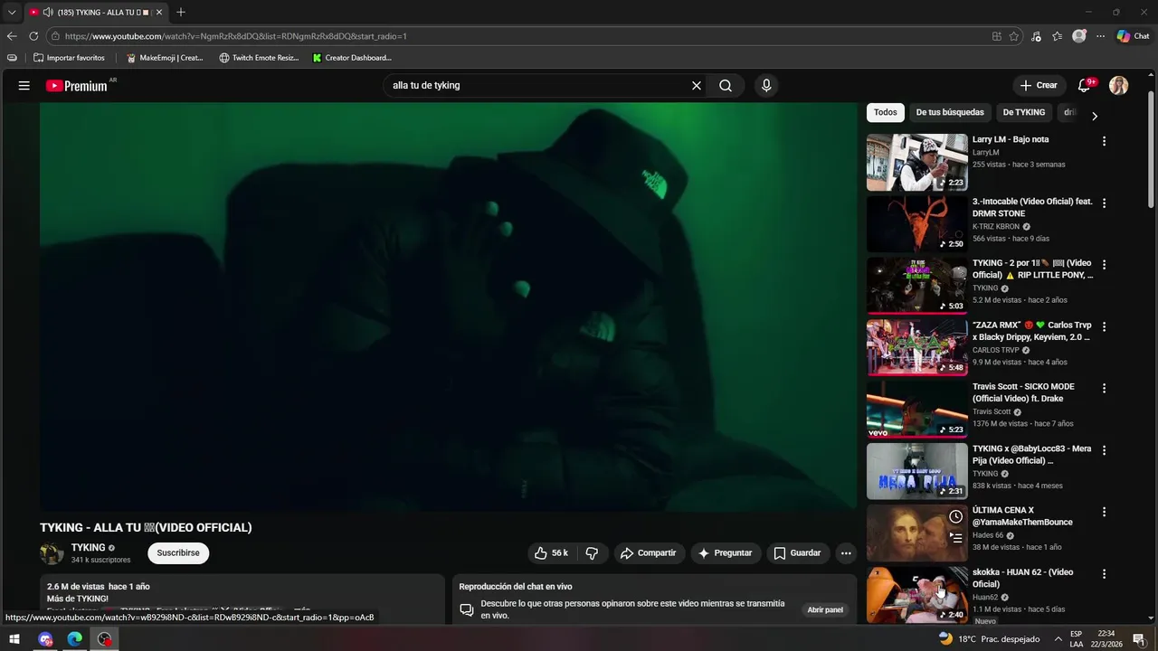
Task: Open OBS Studio from the taskbar
Action: click(105, 639)
